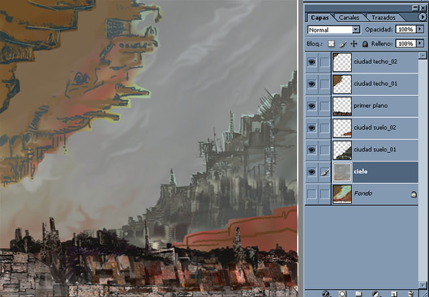Select layer named "ciudad suelo_02"
Screen dimensions: 429x297
click(x=375, y=128)
